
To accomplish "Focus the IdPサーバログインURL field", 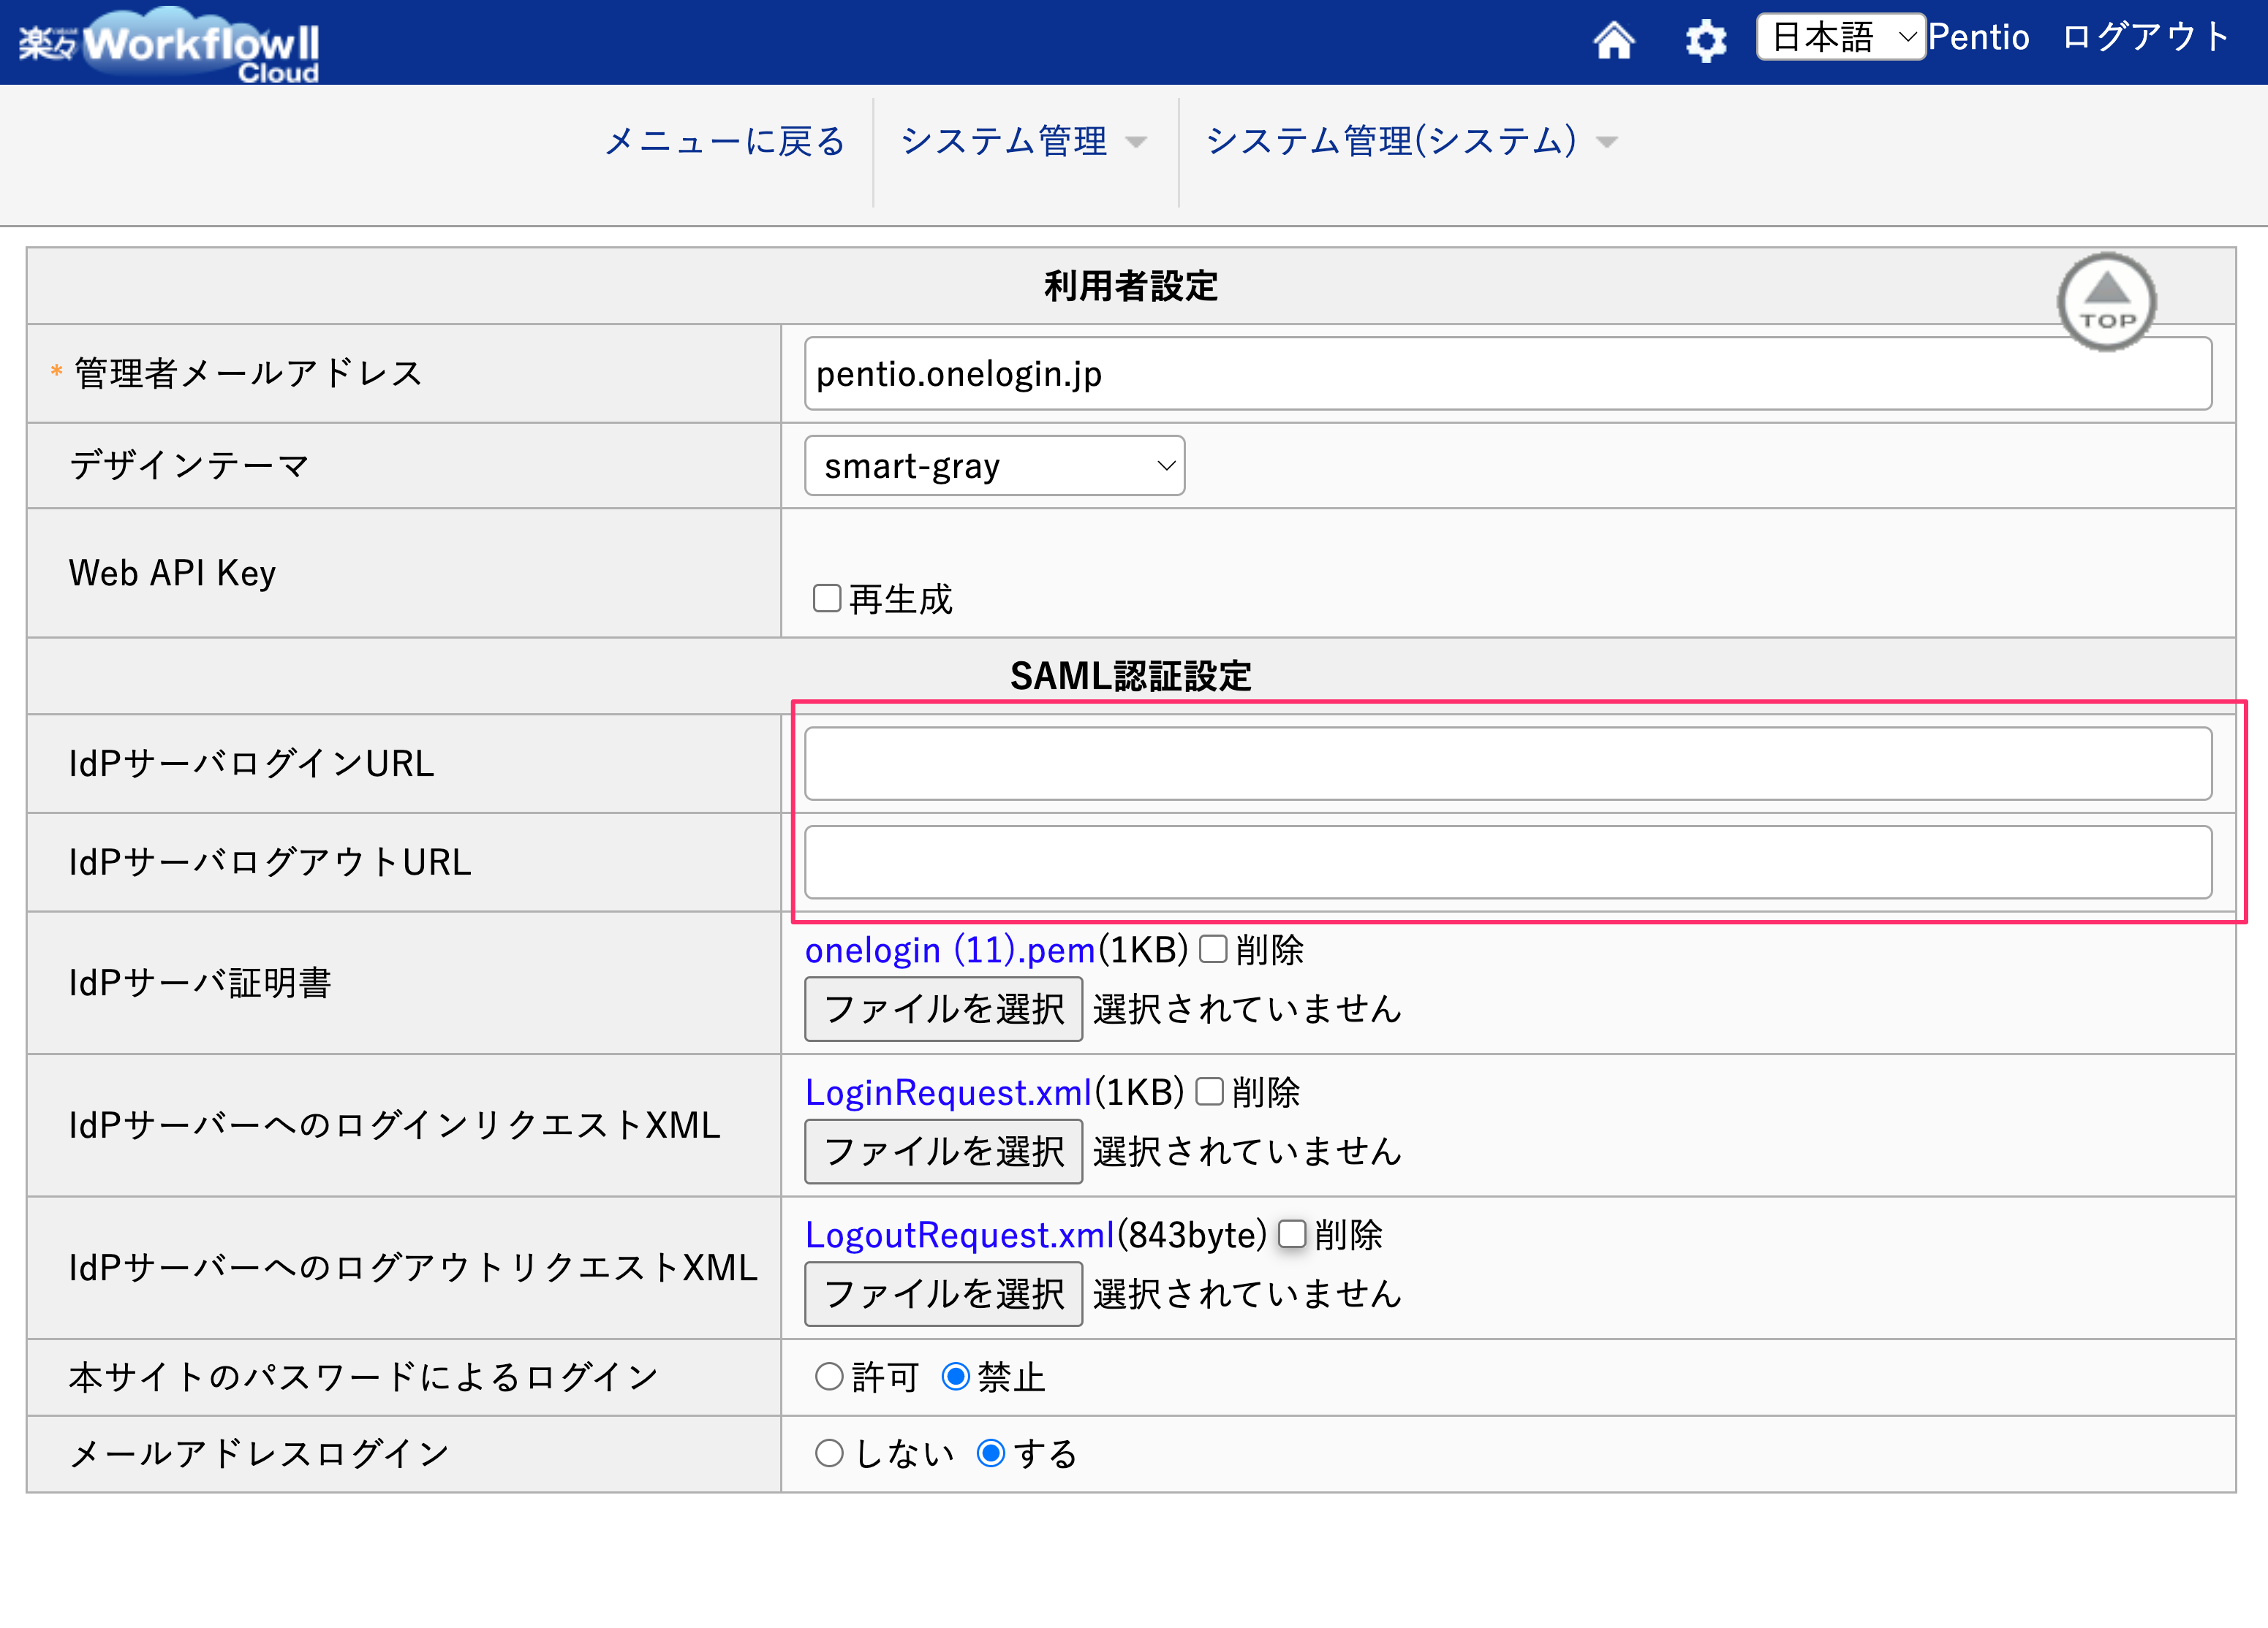I will (x=1508, y=764).
